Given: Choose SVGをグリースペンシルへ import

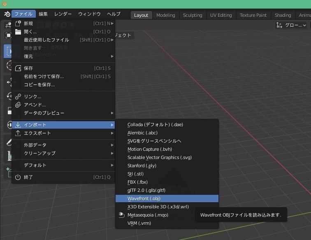Looking at the screenshot, I should point(167,141).
